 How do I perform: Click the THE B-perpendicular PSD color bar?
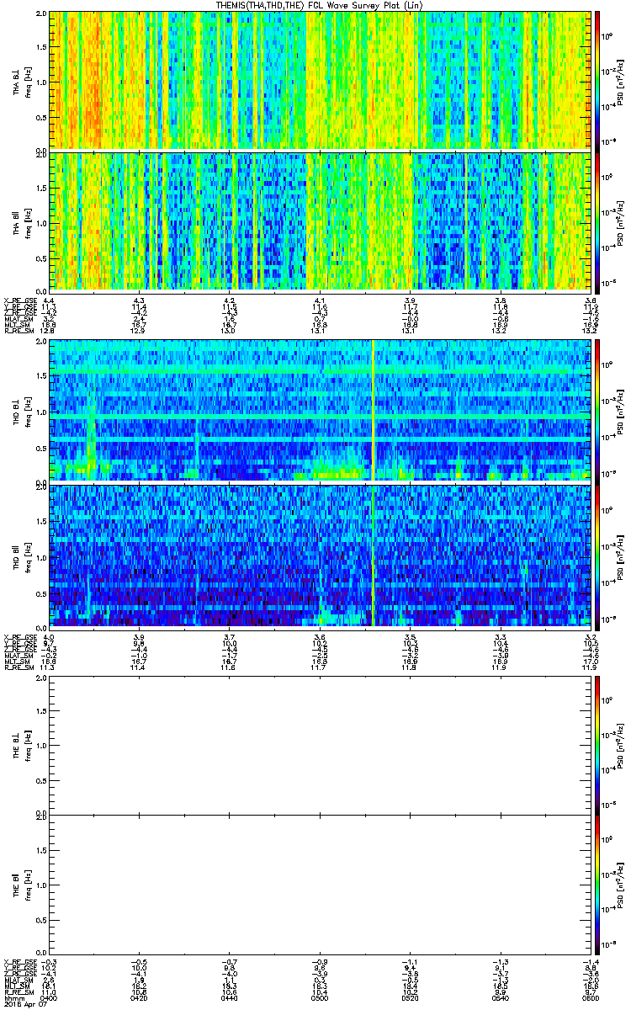point(598,745)
